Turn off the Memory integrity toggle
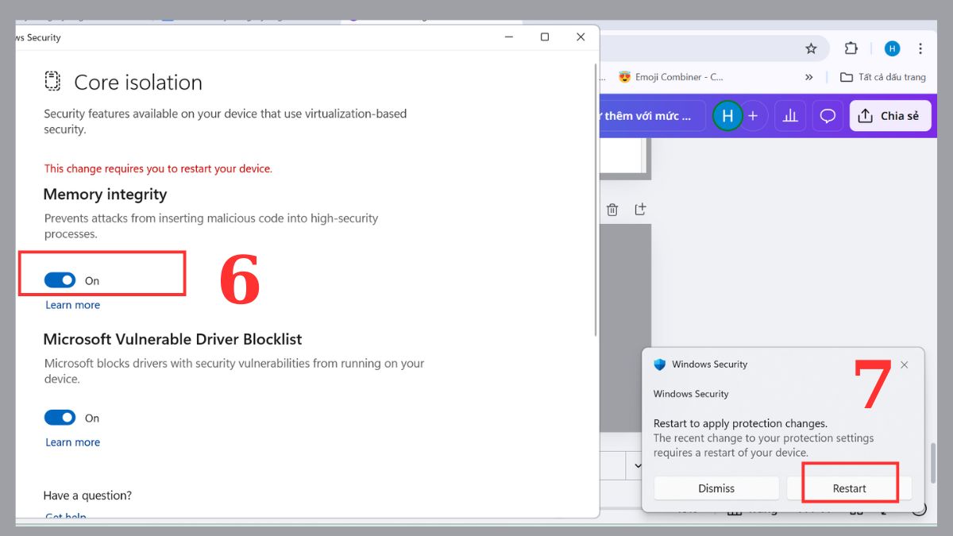The image size is (953, 536). coord(60,280)
